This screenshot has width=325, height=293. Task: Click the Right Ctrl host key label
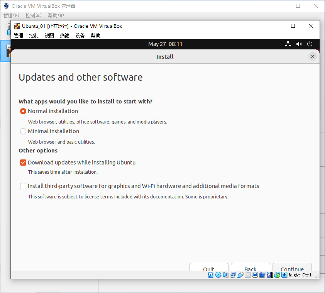pyautogui.click(x=300, y=275)
